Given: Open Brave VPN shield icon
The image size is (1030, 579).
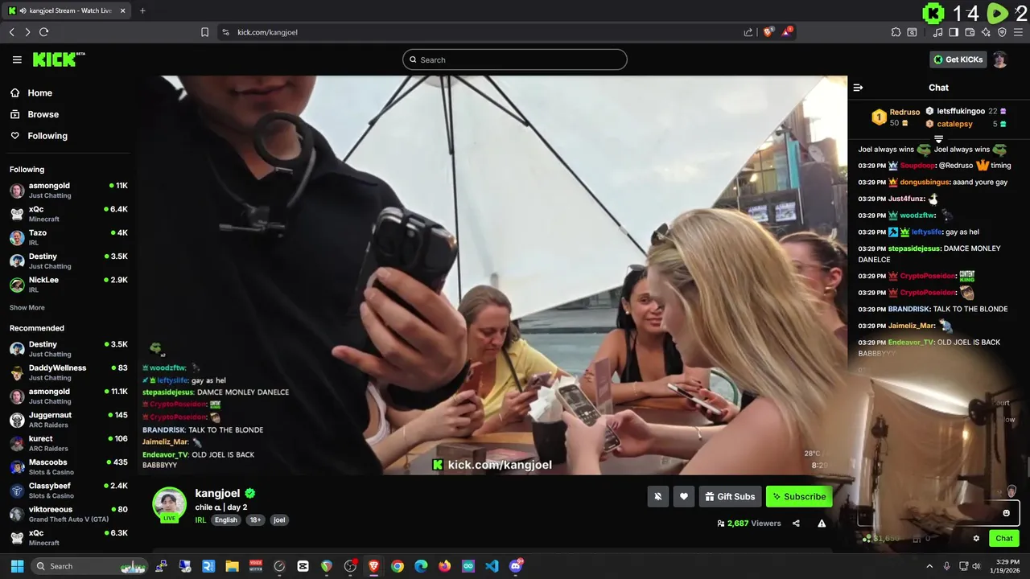Looking at the screenshot, I should point(1002,32).
